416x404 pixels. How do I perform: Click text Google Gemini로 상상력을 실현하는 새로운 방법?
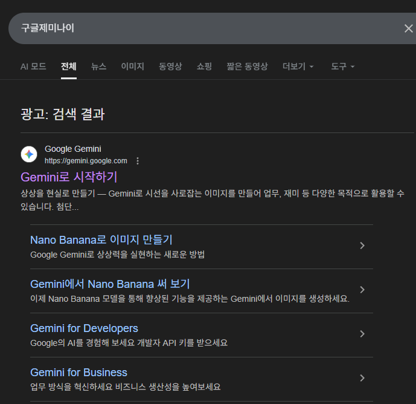click(x=117, y=255)
